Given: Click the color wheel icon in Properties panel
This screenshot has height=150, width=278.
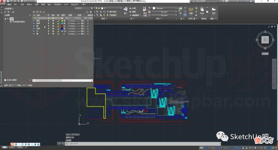Looking at the screenshot, I should point(150,8).
